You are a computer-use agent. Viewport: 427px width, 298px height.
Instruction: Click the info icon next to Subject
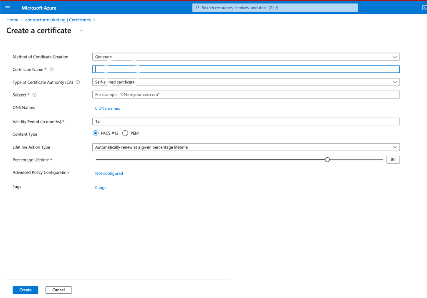35,95
